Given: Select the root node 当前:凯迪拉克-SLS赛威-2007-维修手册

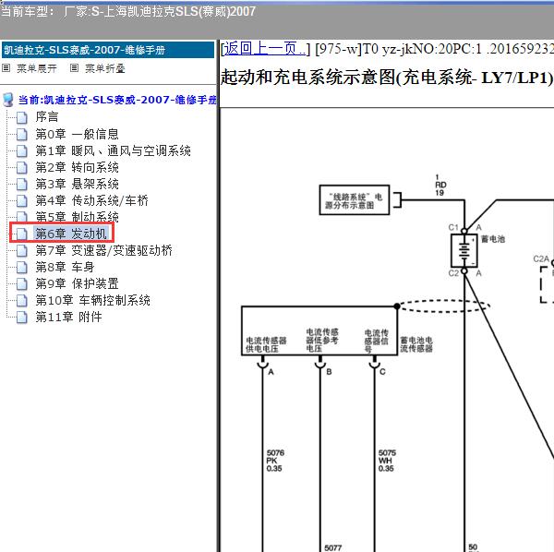Looking at the screenshot, I should coord(117,100).
